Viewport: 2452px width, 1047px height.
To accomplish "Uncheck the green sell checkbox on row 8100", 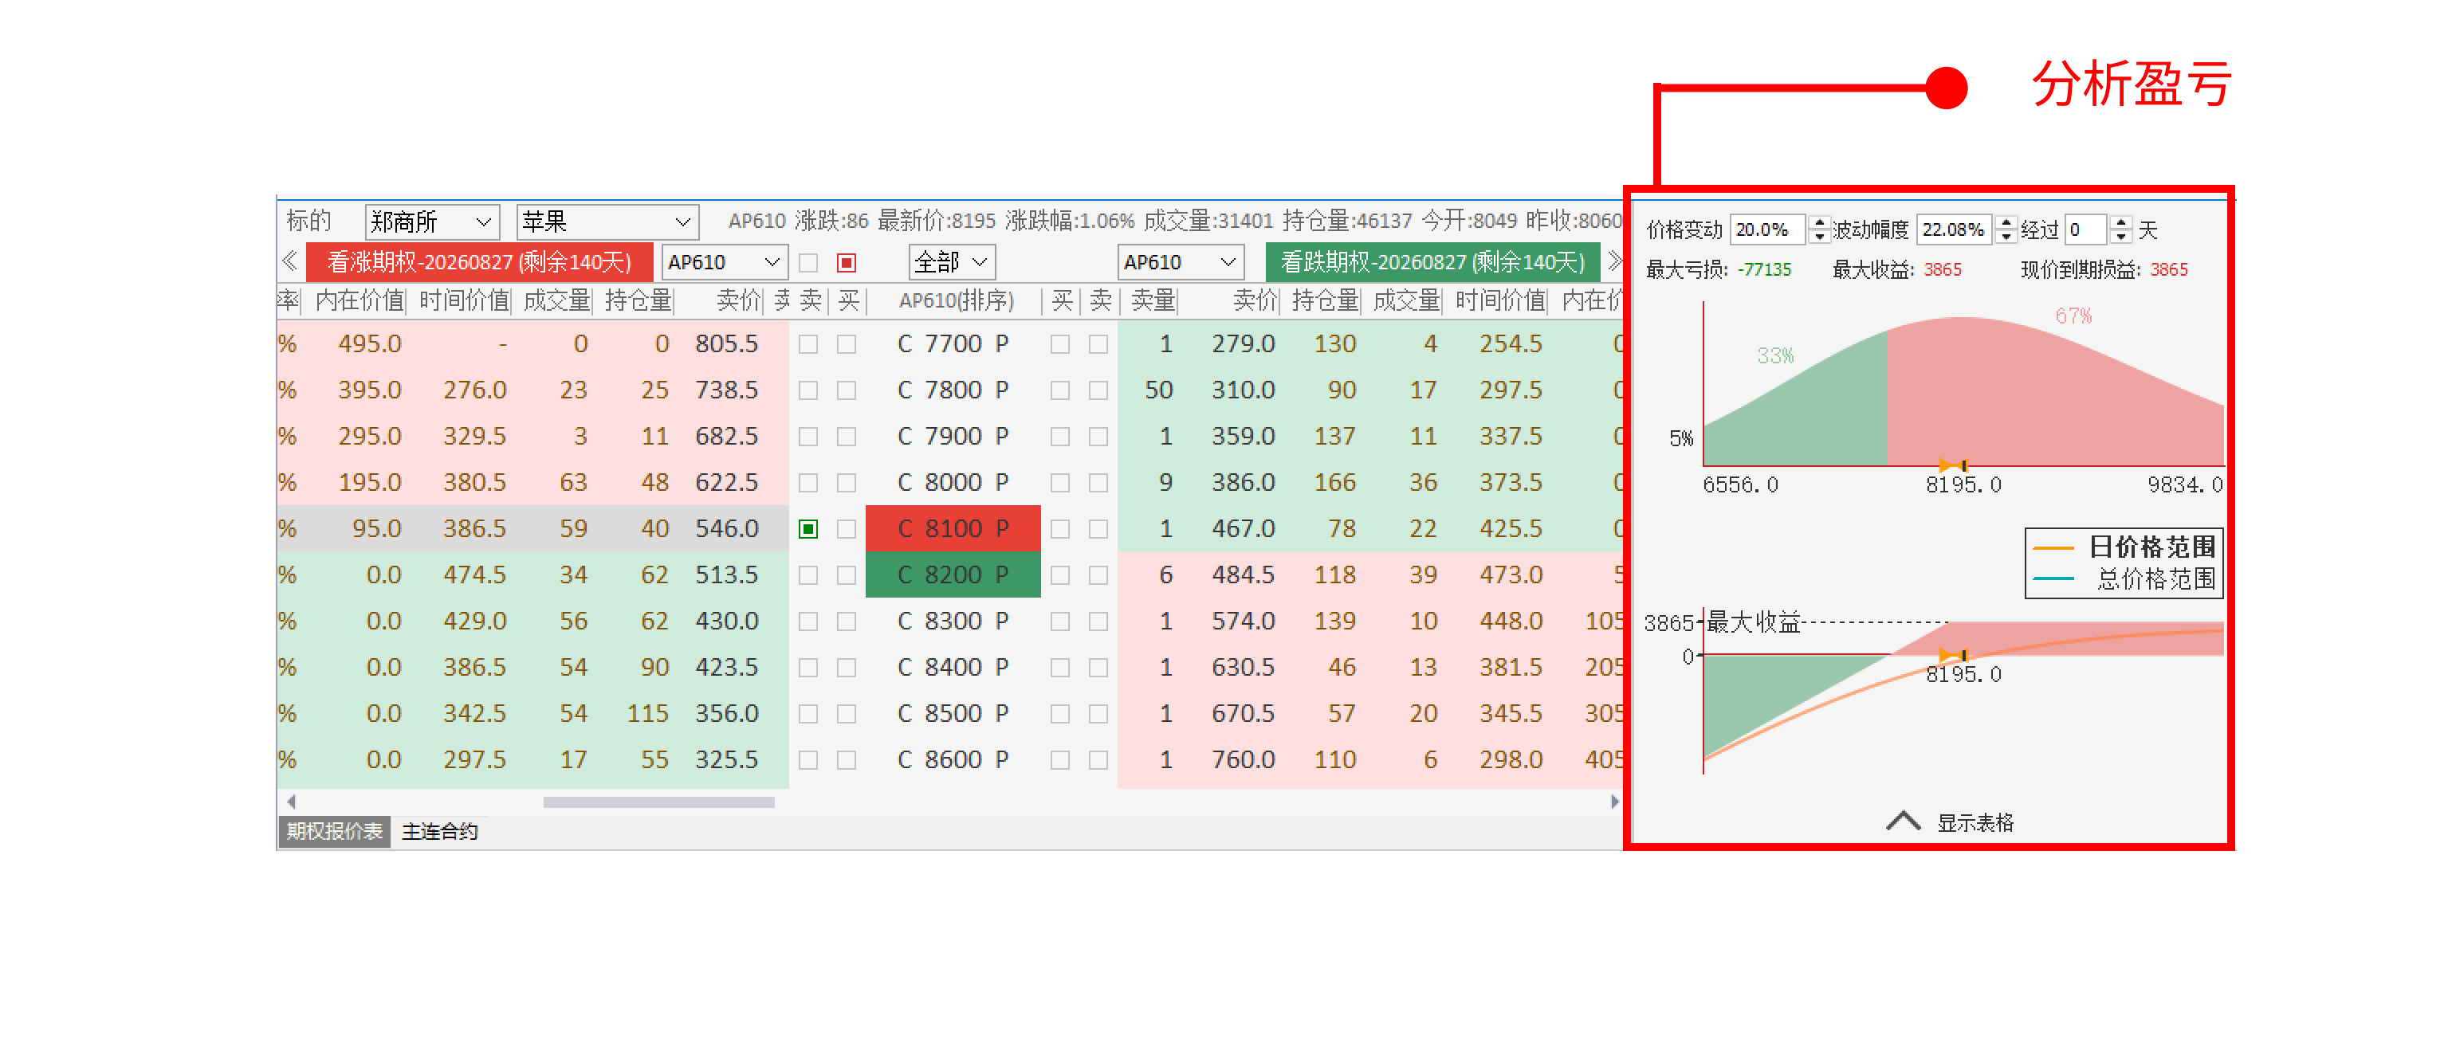I will [808, 529].
